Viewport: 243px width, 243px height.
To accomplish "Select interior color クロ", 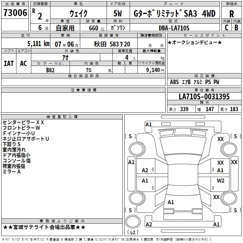I will (x=89, y=70).
